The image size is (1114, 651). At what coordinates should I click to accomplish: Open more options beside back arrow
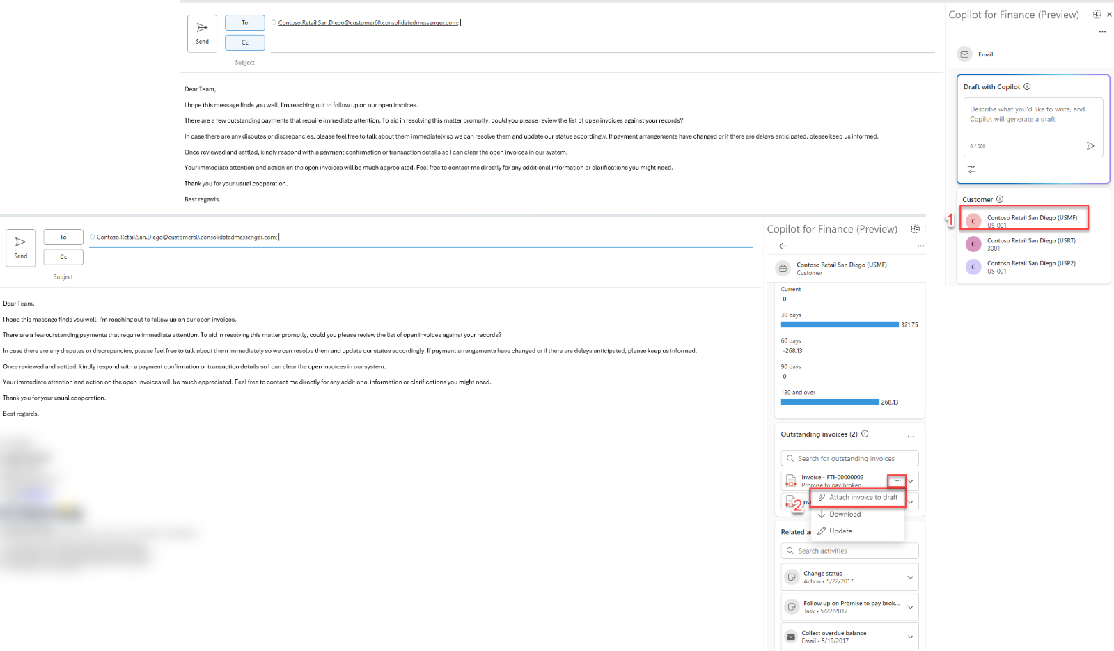920,246
